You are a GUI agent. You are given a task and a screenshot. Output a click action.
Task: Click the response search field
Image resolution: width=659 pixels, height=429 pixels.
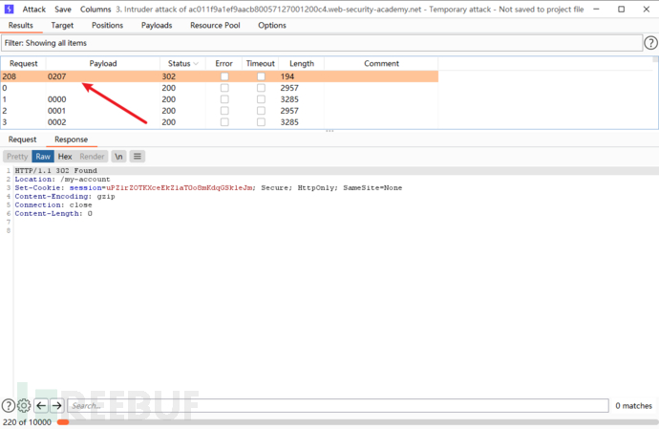338,405
